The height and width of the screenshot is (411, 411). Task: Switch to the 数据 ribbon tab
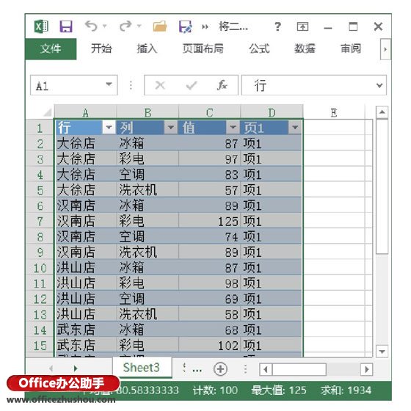pos(305,48)
